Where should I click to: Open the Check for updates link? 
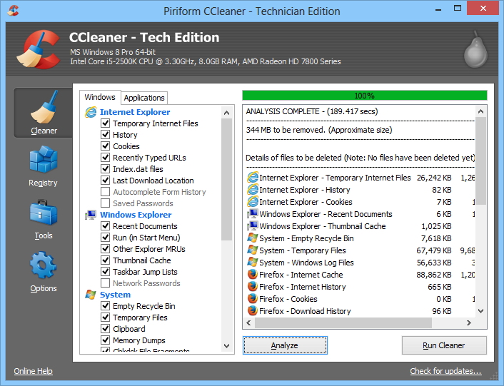(x=445, y=371)
